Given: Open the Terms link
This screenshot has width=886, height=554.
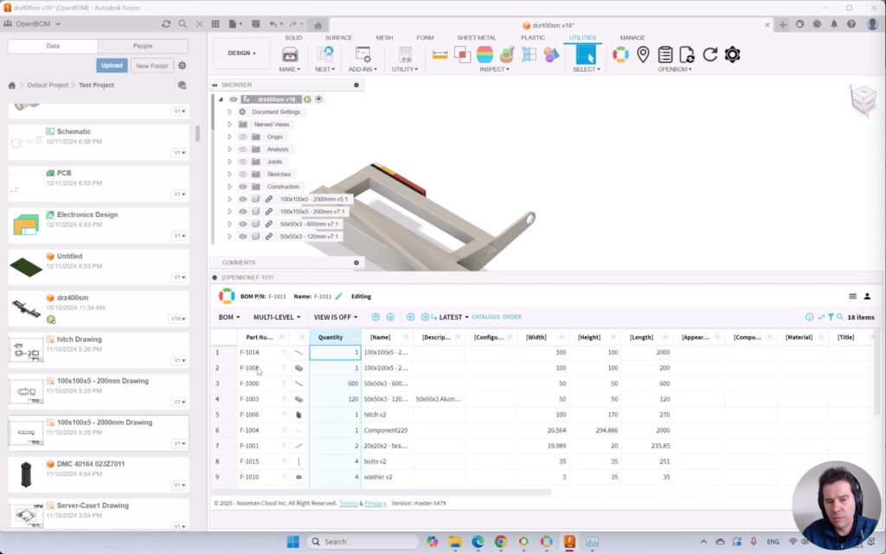Looking at the screenshot, I should tap(349, 503).
